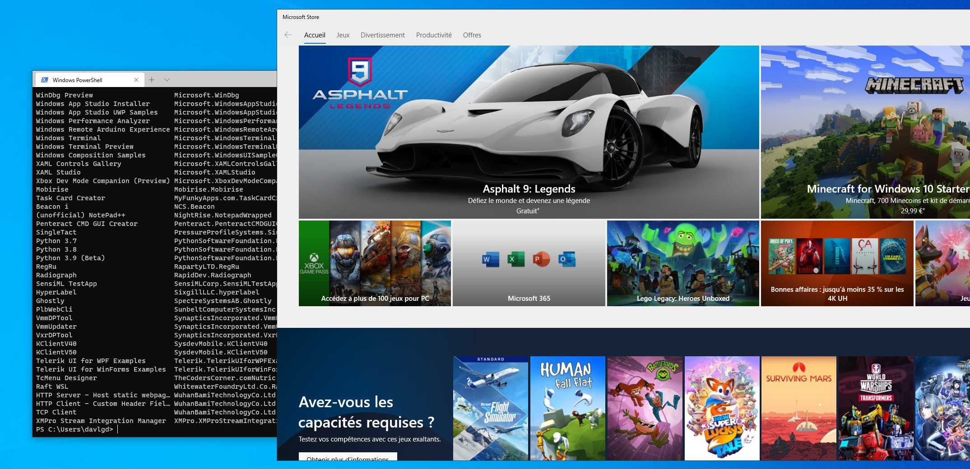Close the Windows PowerShell tab
The width and height of the screenshot is (970, 469).
click(x=136, y=80)
